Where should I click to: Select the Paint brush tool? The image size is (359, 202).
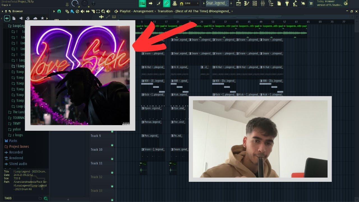[72, 11]
